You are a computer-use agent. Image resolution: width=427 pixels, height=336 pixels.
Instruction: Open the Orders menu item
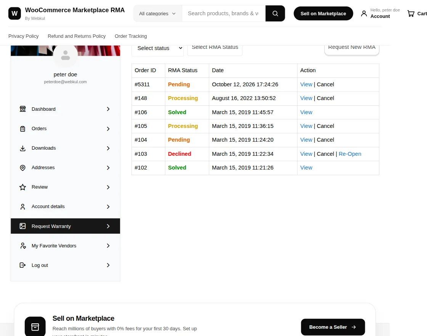click(x=65, y=129)
